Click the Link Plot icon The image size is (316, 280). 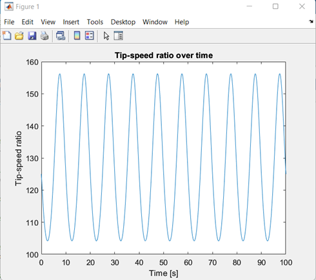61,35
